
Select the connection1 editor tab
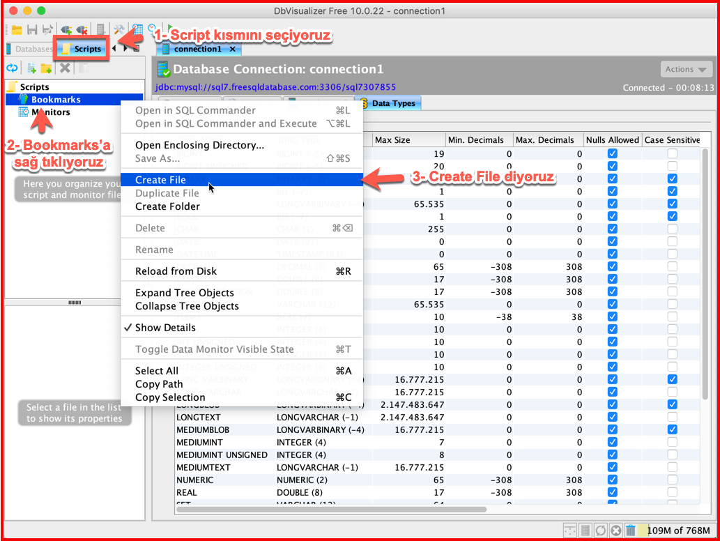tap(197, 49)
